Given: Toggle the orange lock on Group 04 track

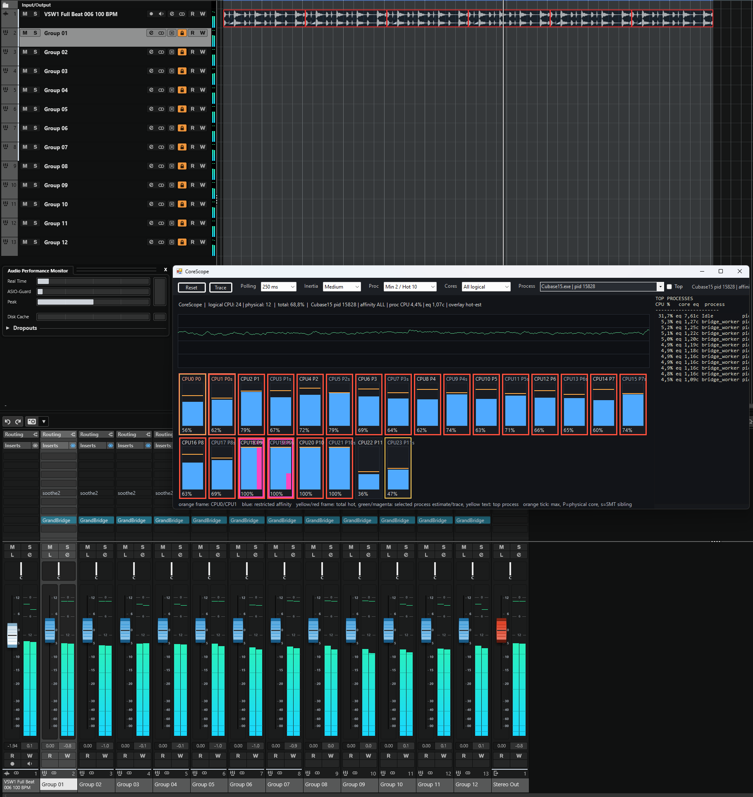Looking at the screenshot, I should (x=182, y=90).
